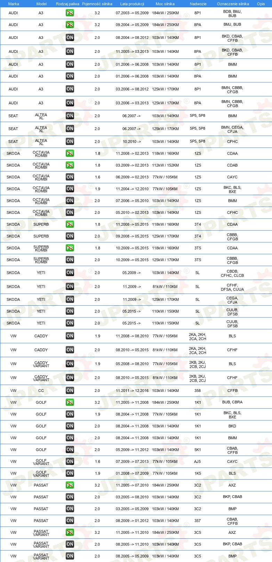Click the petrol icon in the Superb Kombi 3T5 CDAA row

[70, 248]
